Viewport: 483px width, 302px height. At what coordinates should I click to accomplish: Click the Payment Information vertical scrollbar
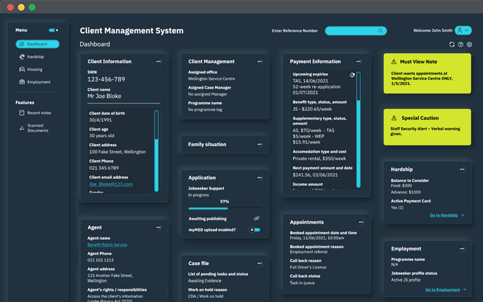tap(358, 129)
